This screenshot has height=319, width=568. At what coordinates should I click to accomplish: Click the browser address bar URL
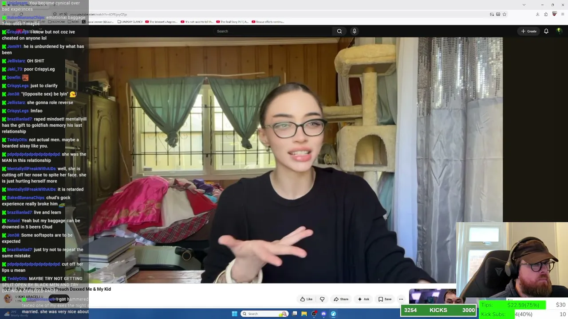98,14
